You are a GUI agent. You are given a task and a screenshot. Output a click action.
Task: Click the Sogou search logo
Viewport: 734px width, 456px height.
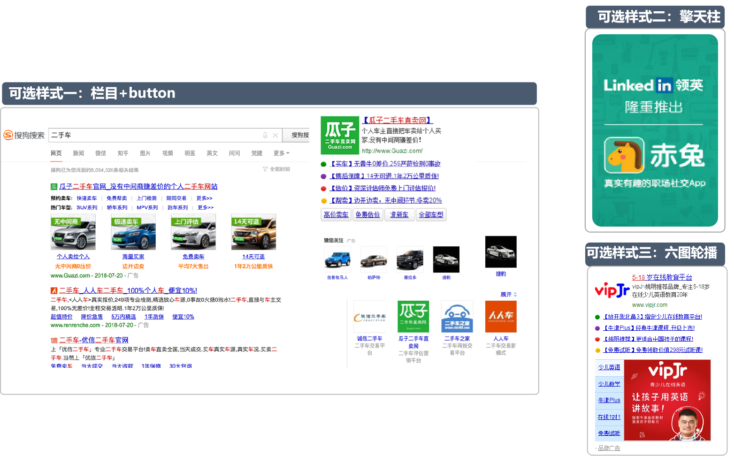click(x=24, y=135)
